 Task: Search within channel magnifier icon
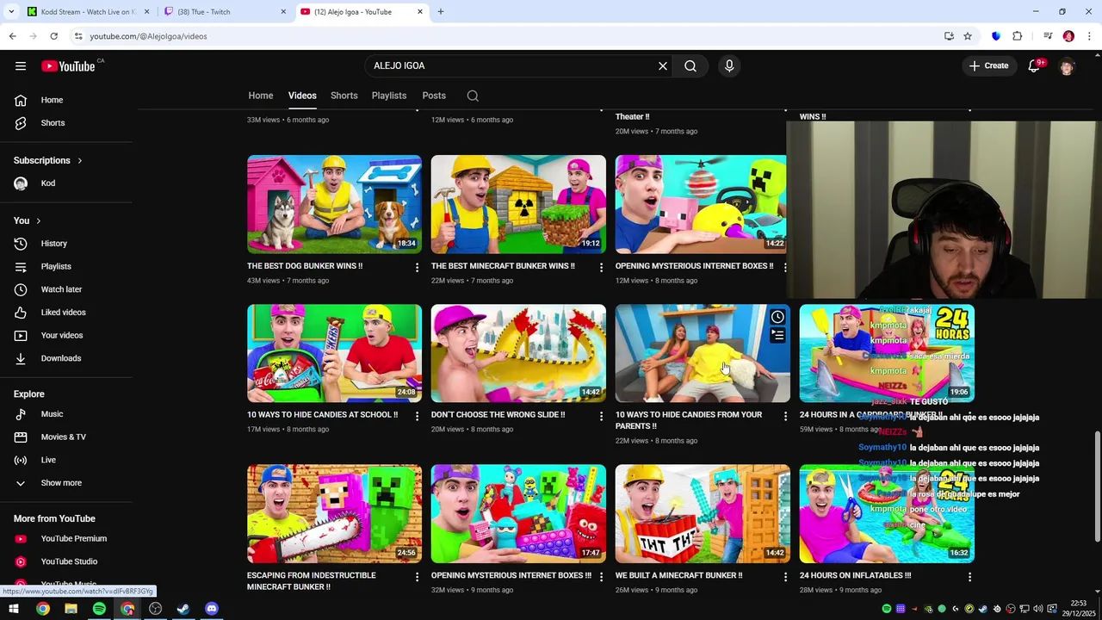pyautogui.click(x=473, y=96)
